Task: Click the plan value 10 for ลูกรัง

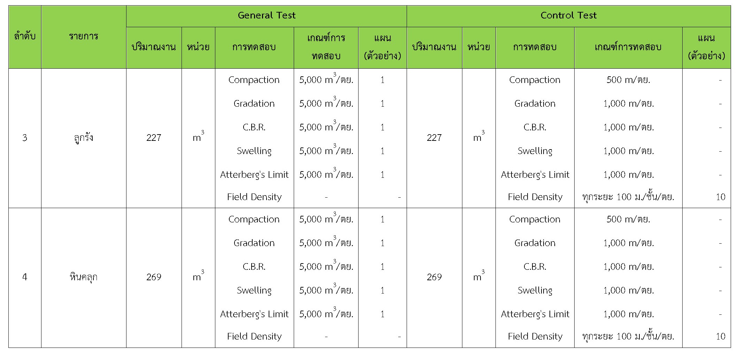Action: tap(720, 197)
